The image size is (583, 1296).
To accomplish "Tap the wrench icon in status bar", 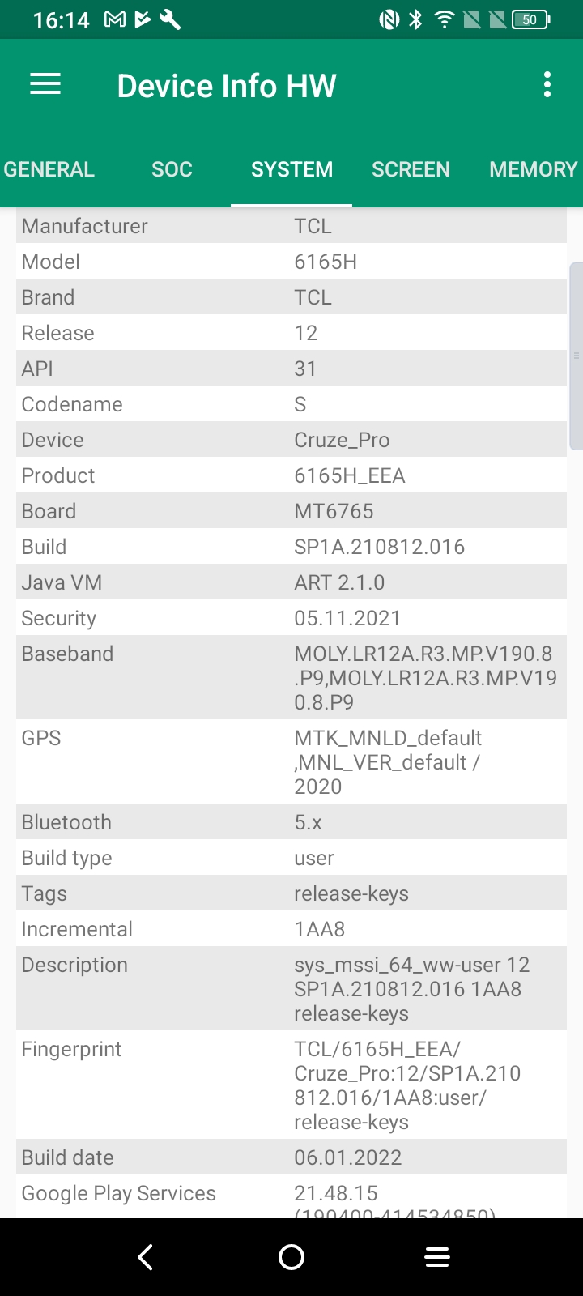I will tap(170, 19).
